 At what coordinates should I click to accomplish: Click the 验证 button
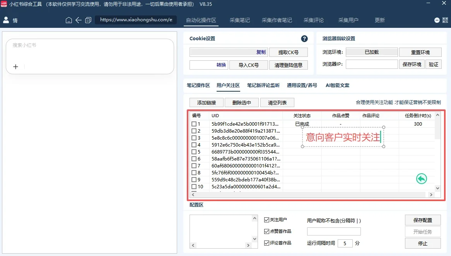[434, 64]
